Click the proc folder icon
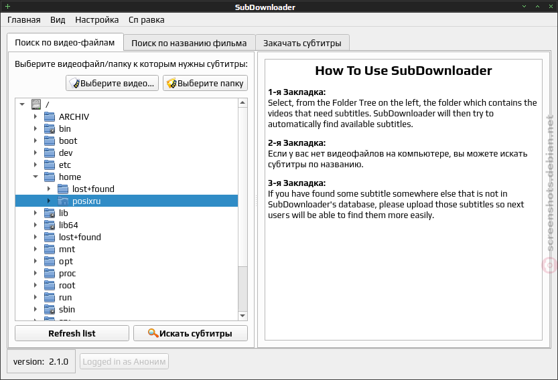This screenshot has width=558, height=380. [x=50, y=274]
